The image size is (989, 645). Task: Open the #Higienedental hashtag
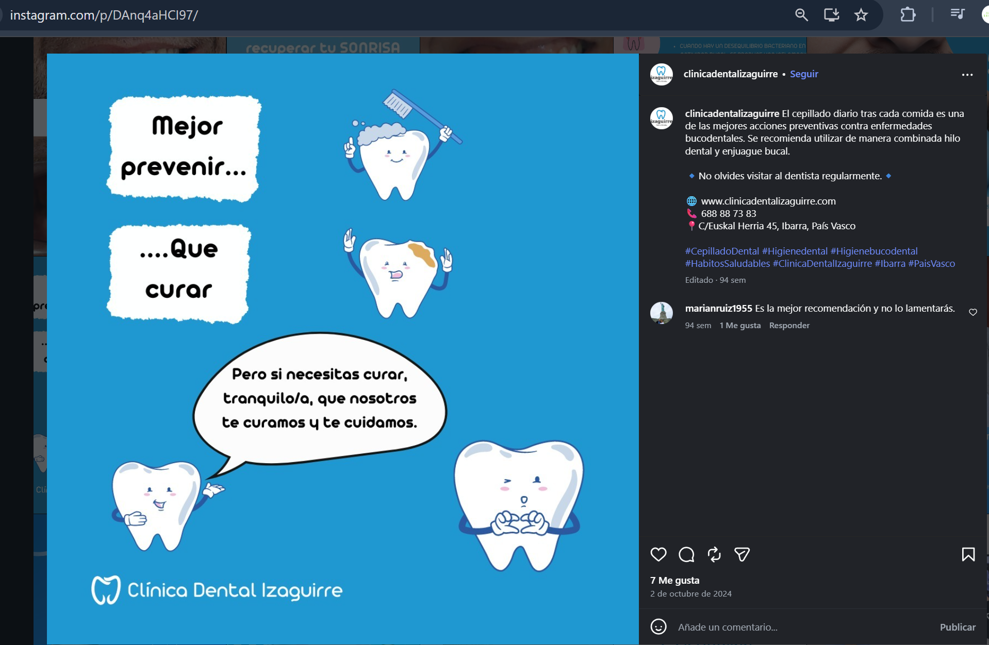coord(795,251)
